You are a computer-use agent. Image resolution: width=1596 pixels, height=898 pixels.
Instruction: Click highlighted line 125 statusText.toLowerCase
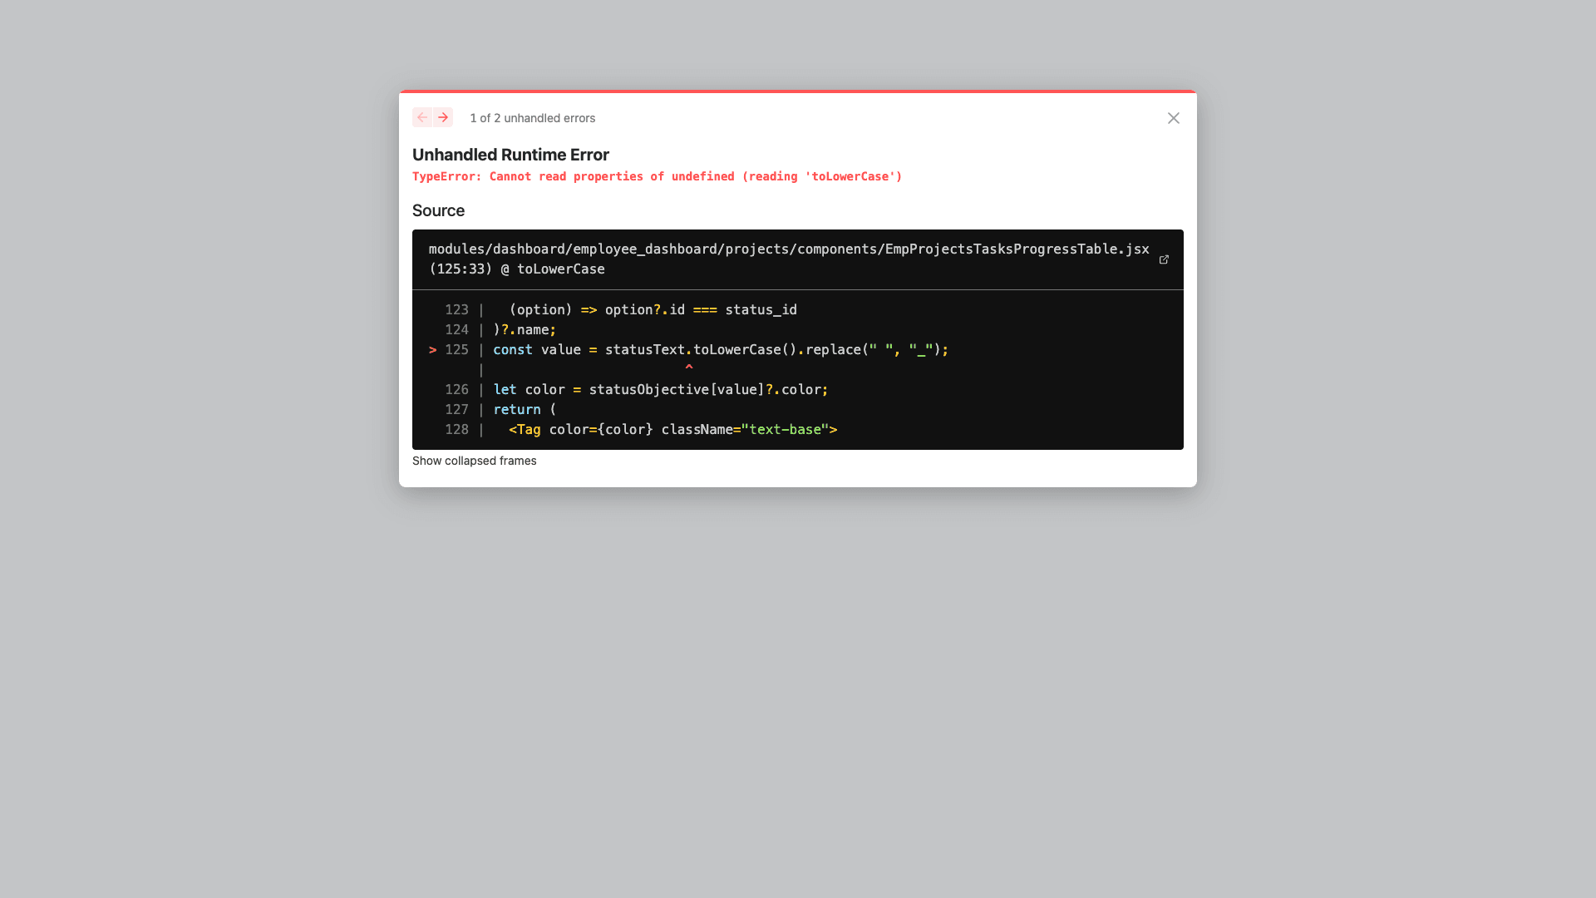[x=721, y=350]
